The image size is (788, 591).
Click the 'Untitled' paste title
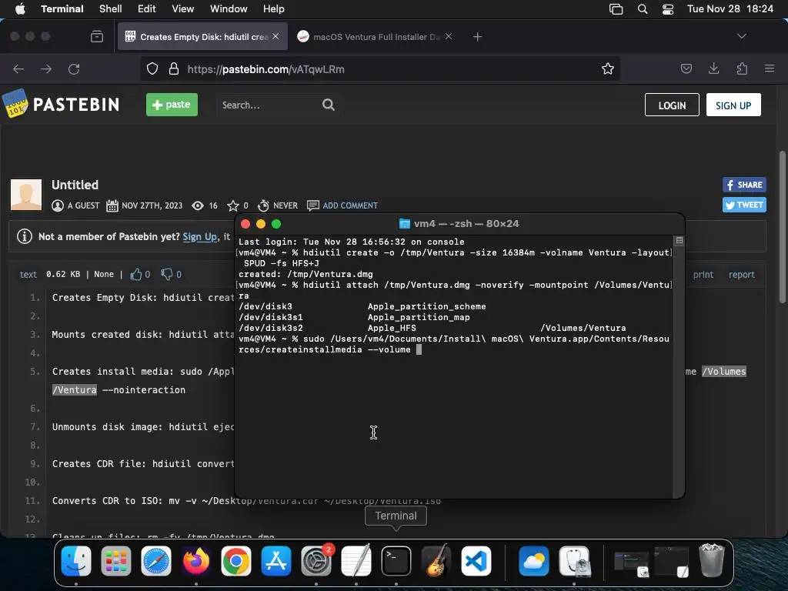click(x=75, y=185)
